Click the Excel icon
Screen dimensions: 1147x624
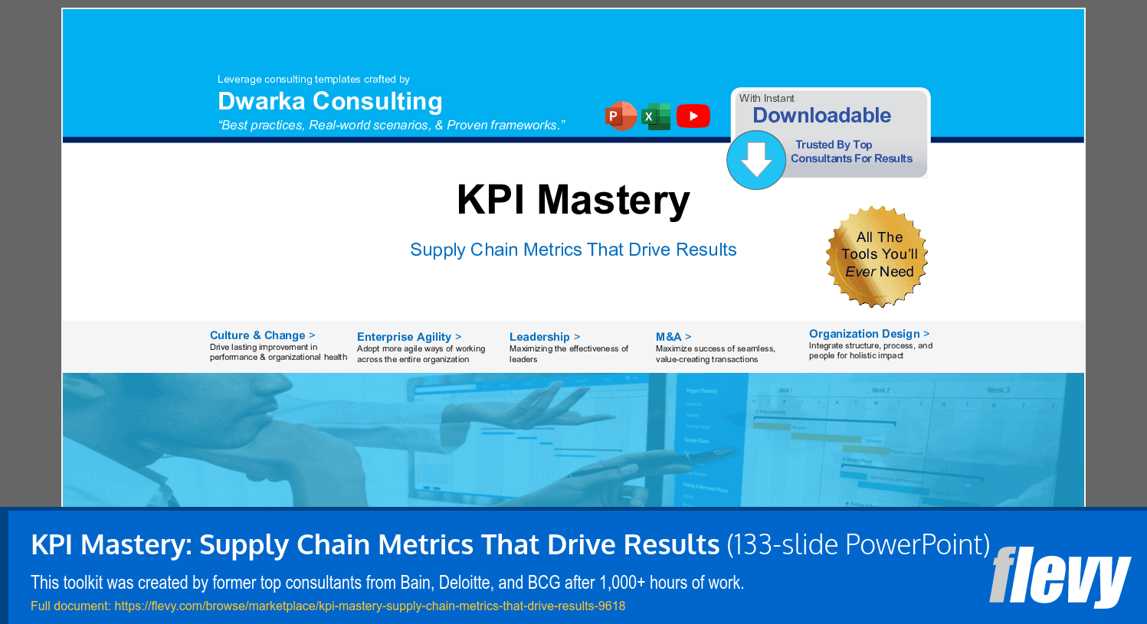(656, 116)
